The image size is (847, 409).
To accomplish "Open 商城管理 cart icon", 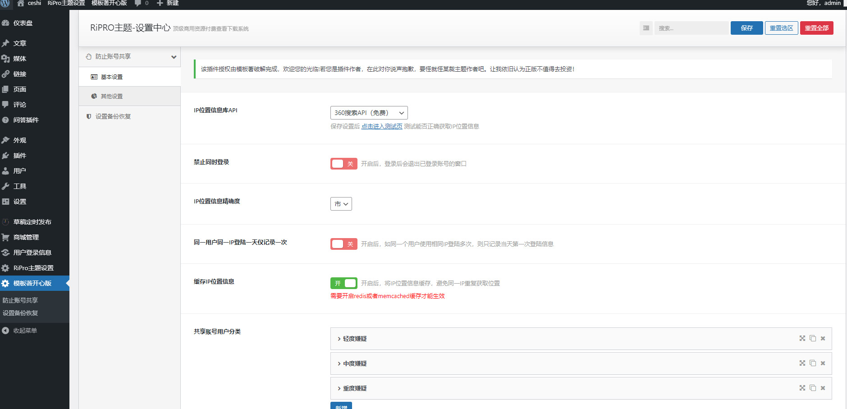I will coord(5,237).
